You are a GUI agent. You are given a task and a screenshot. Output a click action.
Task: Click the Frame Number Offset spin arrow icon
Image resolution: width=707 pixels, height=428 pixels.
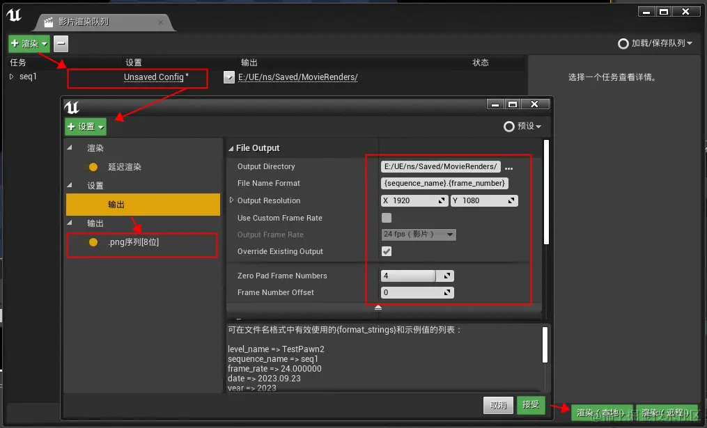[x=446, y=292]
